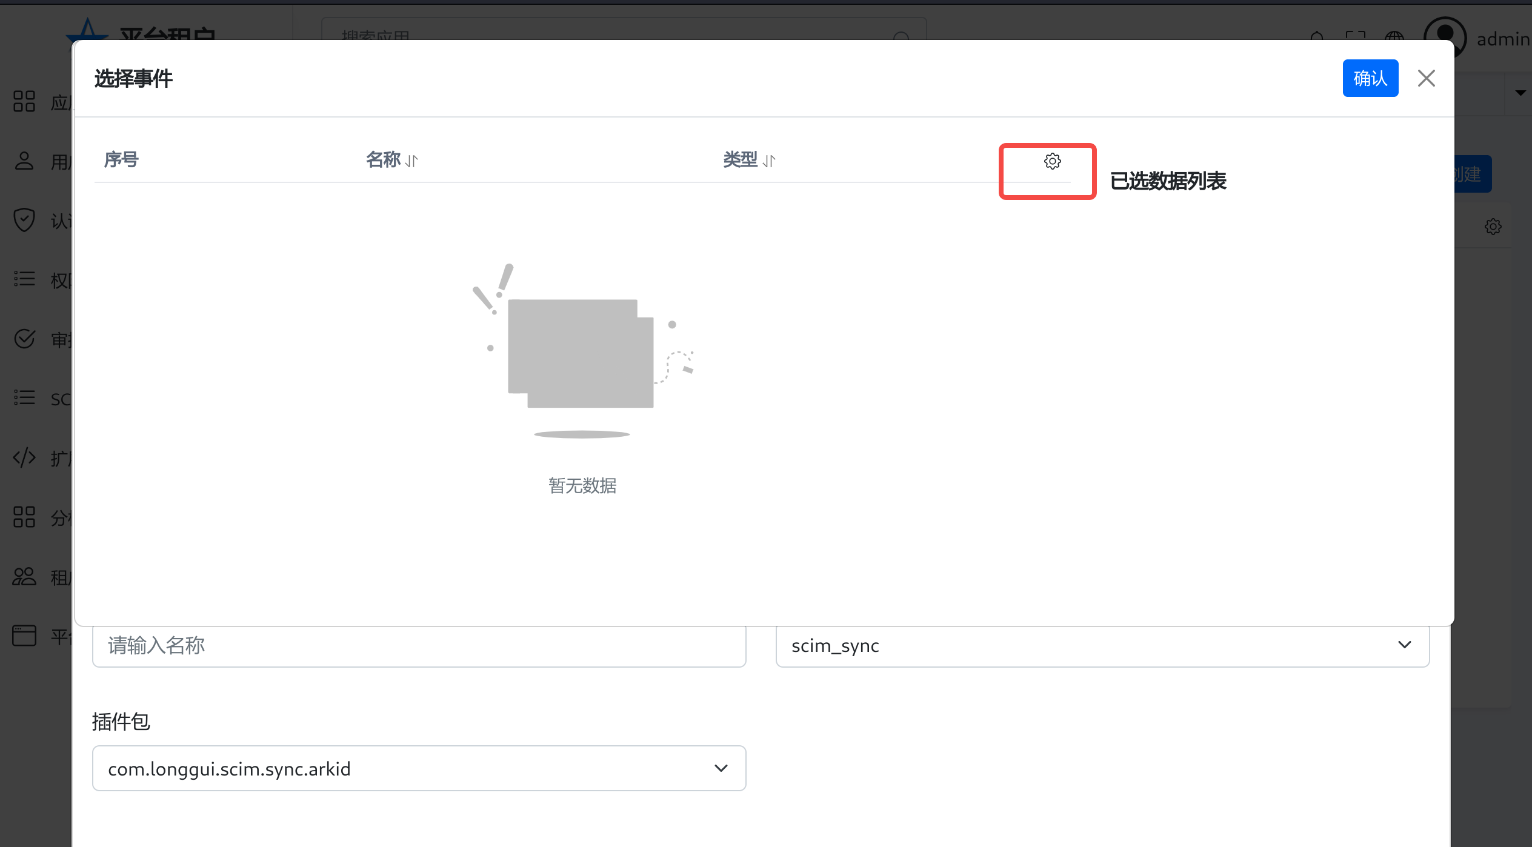Click the highlighted gear icon above 已选数据列表

(x=1052, y=161)
